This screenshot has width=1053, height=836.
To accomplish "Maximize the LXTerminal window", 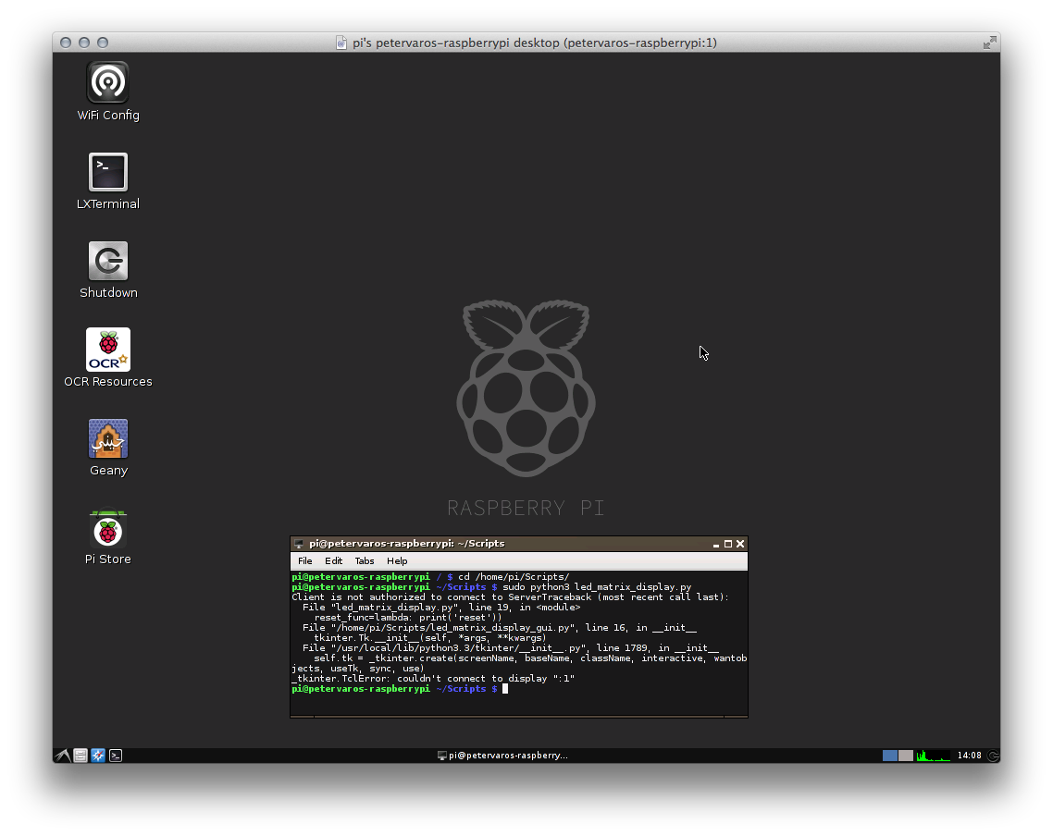I will click(x=728, y=544).
